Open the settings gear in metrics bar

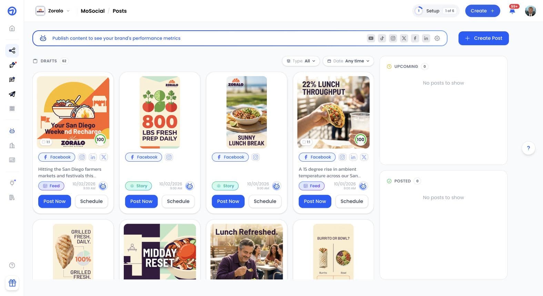point(437,38)
